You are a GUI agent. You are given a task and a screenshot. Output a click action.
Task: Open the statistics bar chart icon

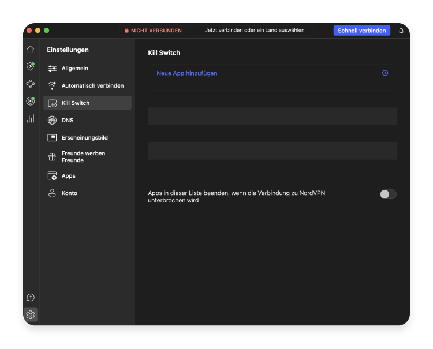[x=31, y=118]
